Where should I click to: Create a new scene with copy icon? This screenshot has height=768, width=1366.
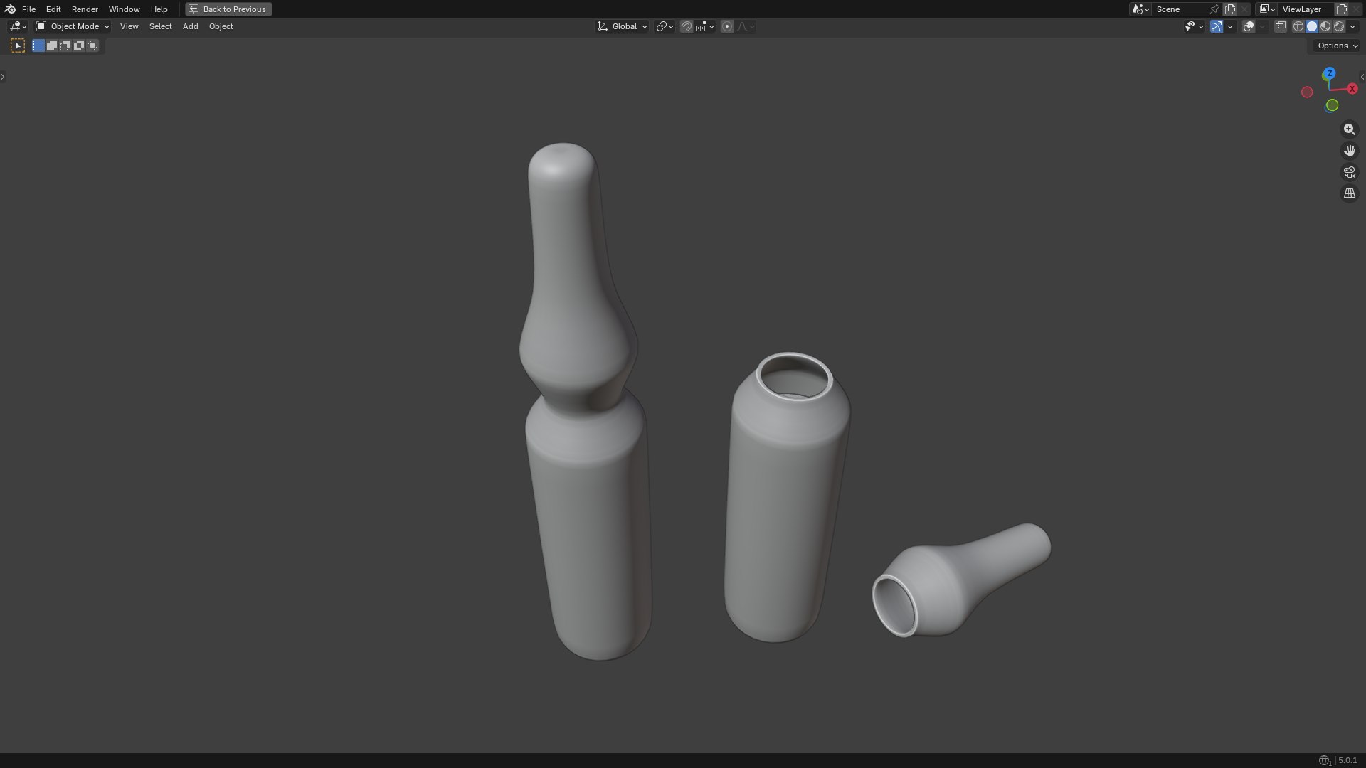(1230, 9)
